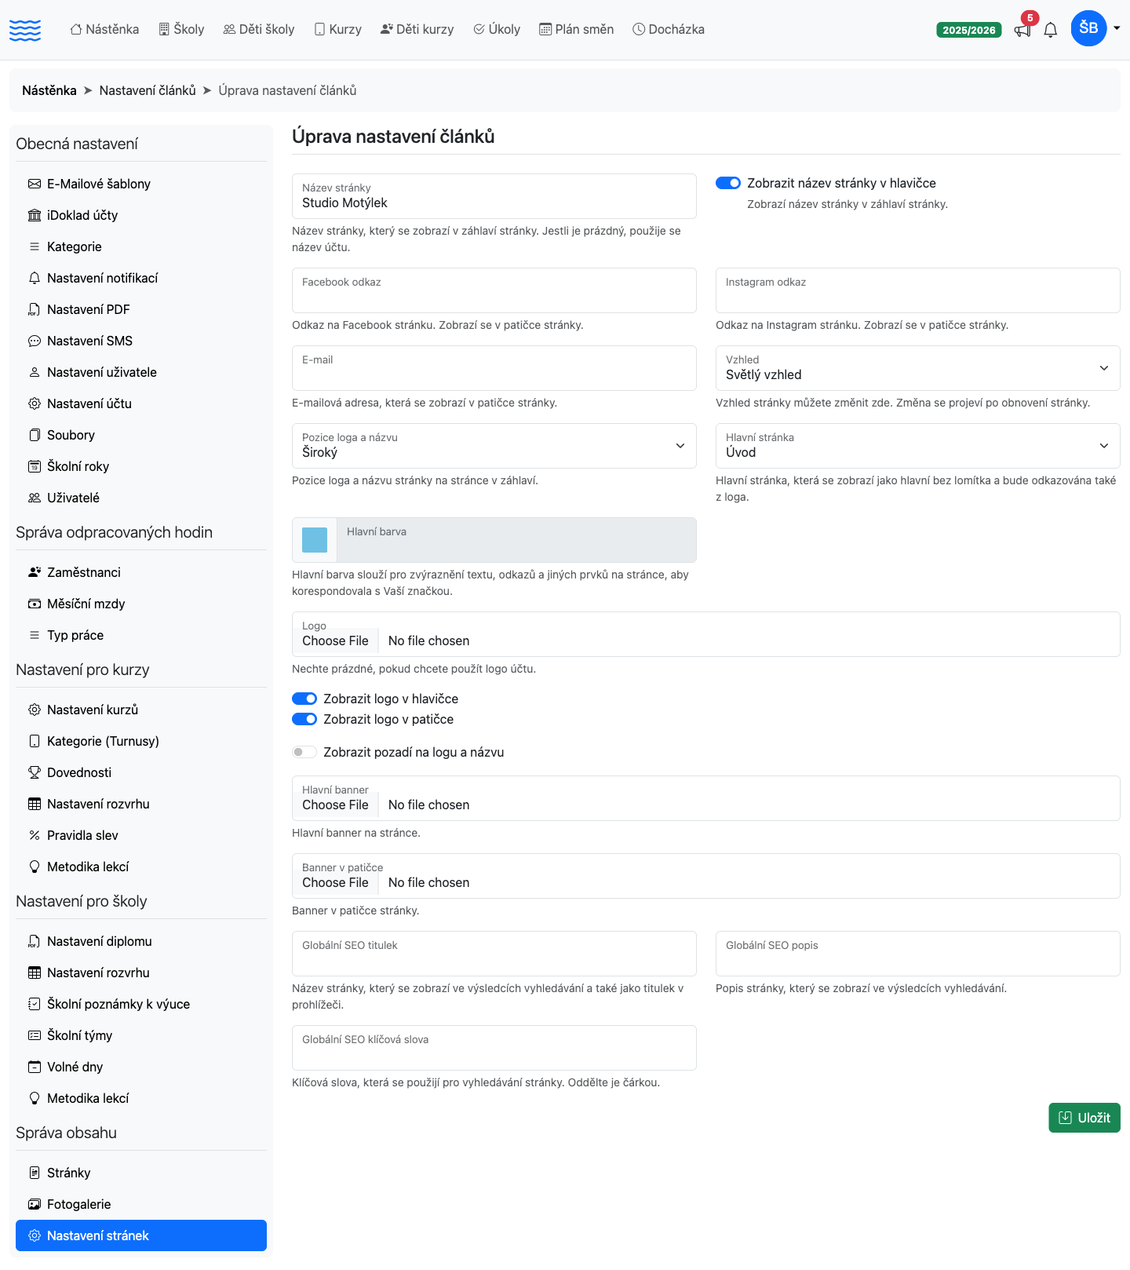Click the Facebook odkaz input field

click(x=494, y=290)
